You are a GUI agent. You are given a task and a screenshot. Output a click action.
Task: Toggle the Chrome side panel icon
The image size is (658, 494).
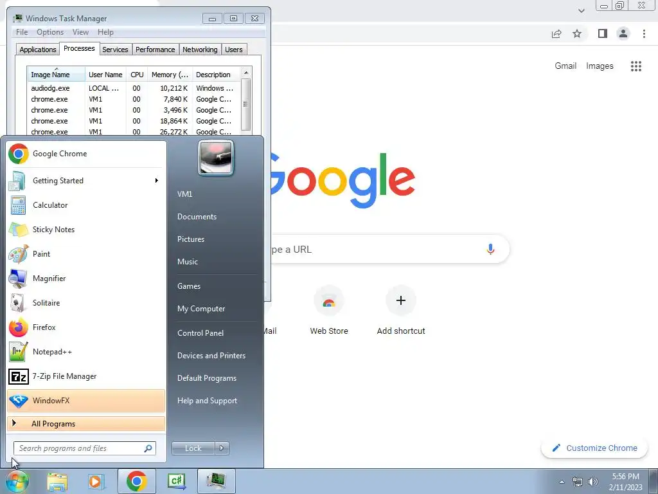click(x=603, y=33)
